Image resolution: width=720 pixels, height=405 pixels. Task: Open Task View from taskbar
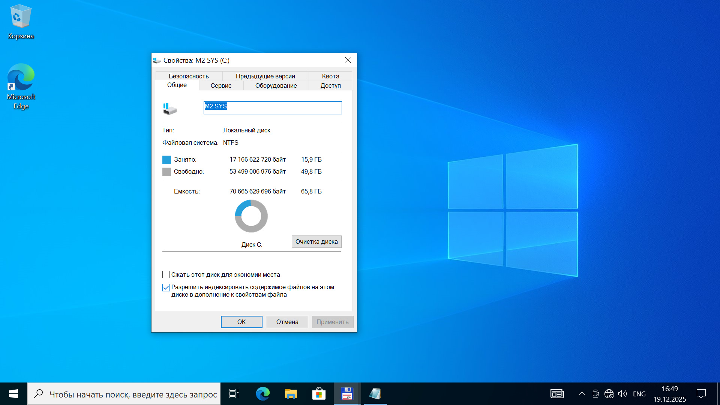click(234, 394)
